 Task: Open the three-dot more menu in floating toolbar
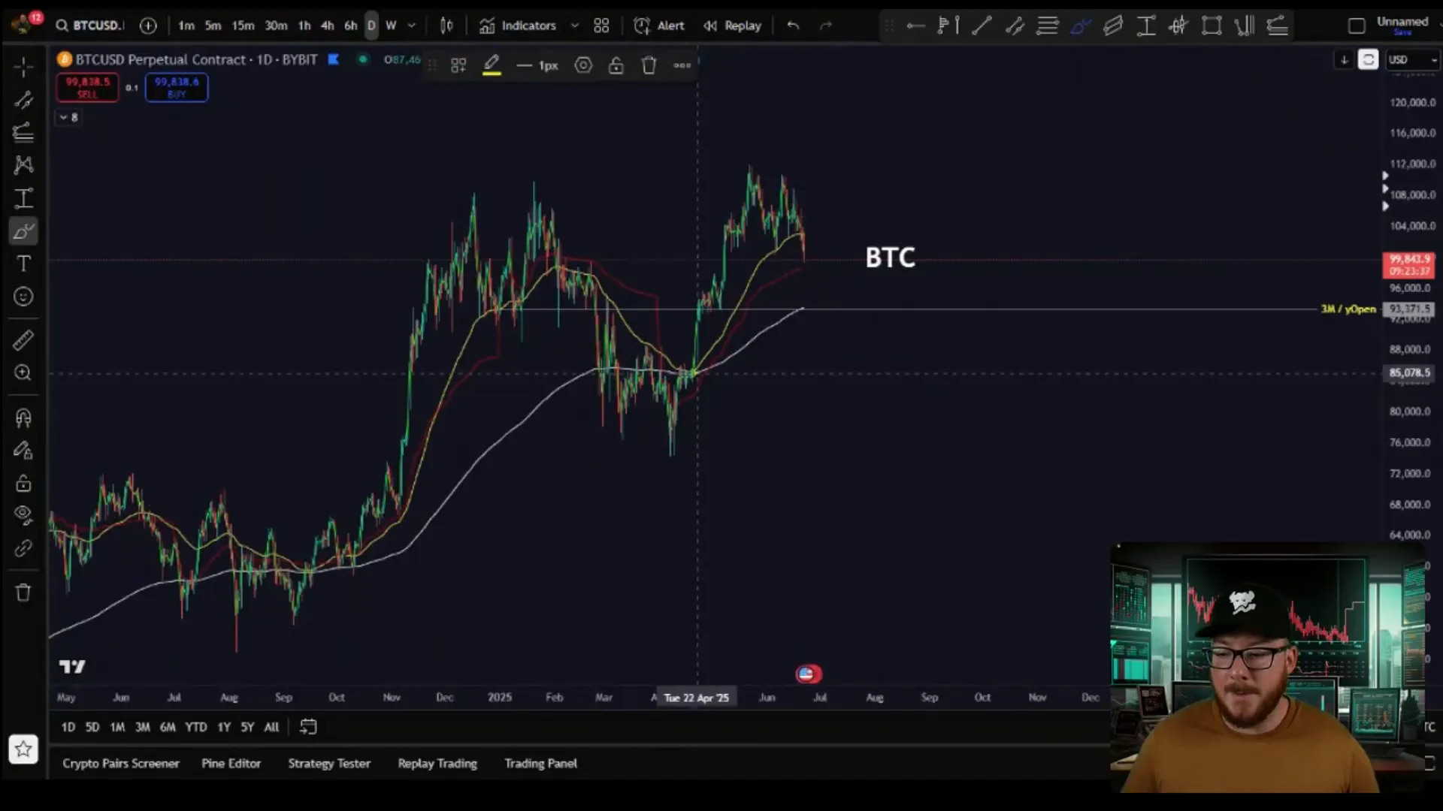tap(682, 65)
